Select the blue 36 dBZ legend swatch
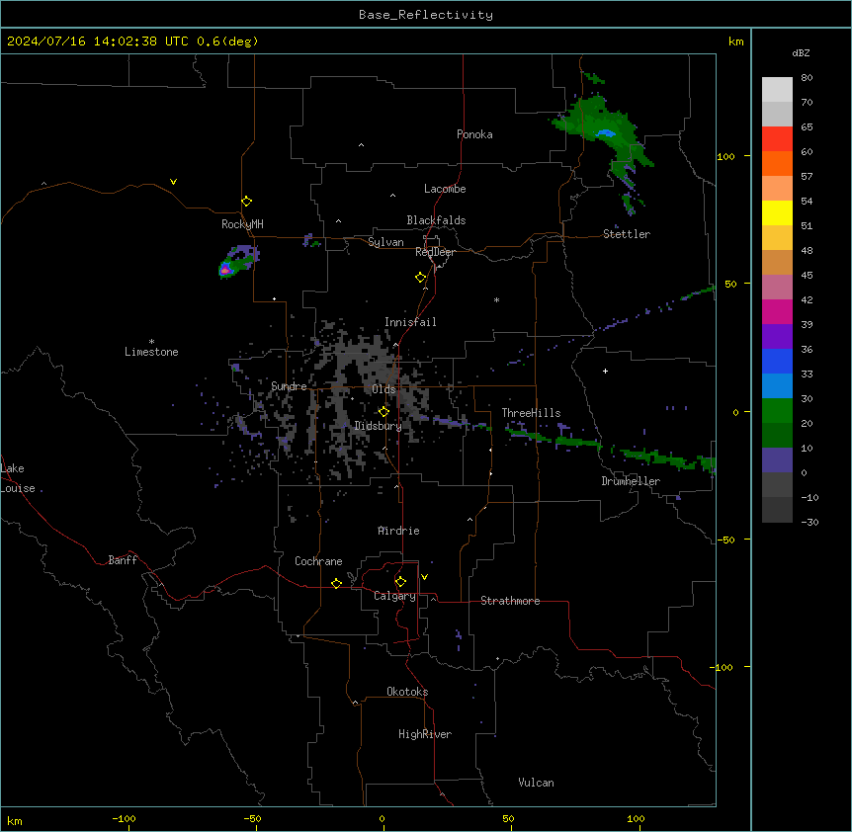852x832 pixels. click(777, 361)
